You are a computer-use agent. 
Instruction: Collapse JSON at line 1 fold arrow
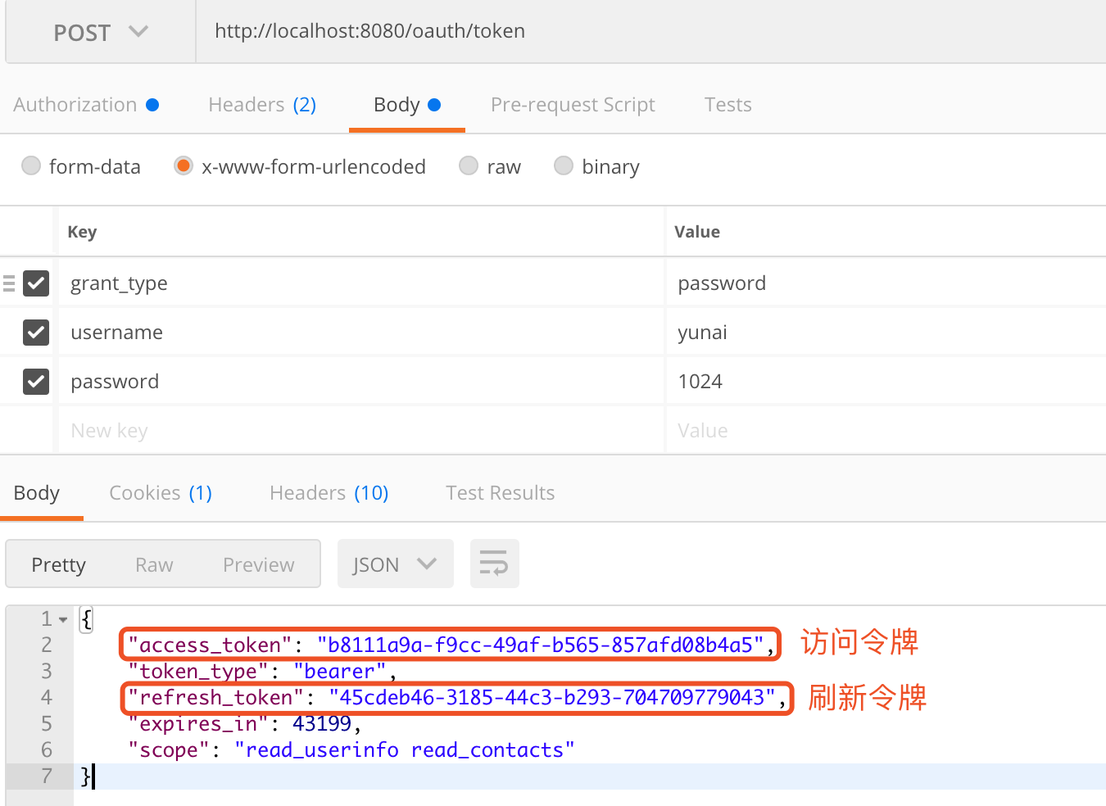(x=63, y=619)
